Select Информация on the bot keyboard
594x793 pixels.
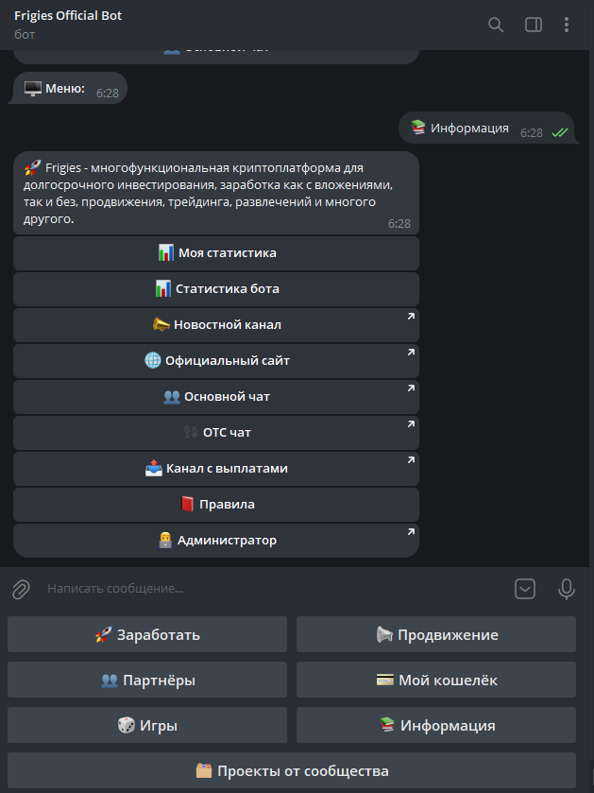(436, 725)
